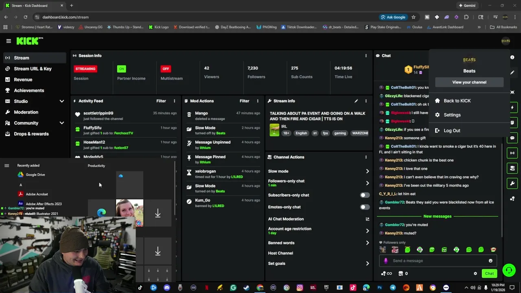Click the chat bubble icon in right rail

tap(512, 138)
